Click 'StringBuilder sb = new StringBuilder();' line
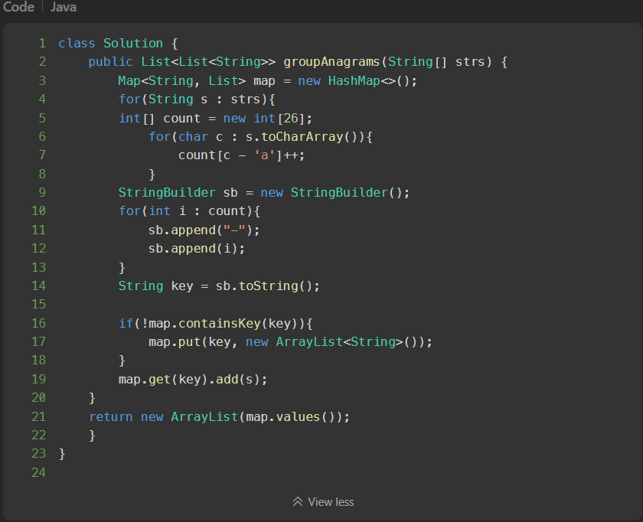This screenshot has height=522, width=643. coord(264,193)
